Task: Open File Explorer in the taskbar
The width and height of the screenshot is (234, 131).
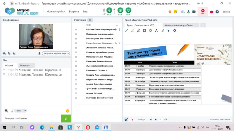Action: tap(51, 127)
